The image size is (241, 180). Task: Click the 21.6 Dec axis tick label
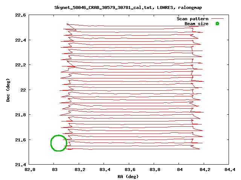20,140
